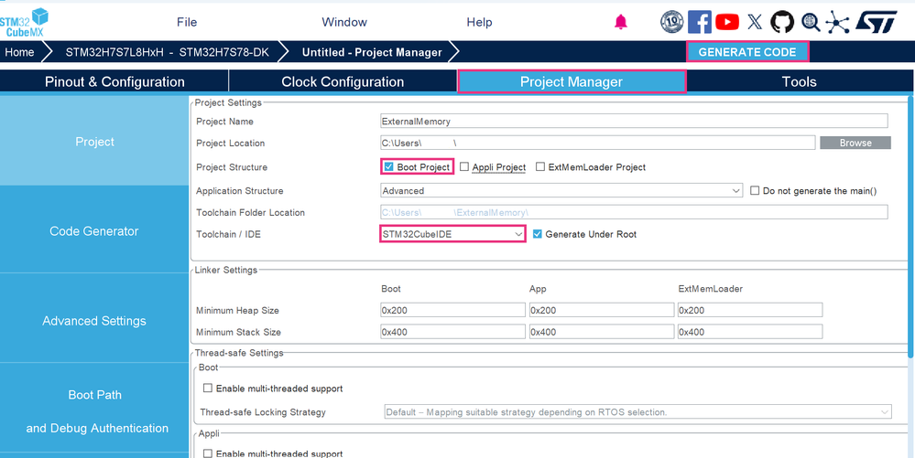Open the Code Generator side tab
The image size is (915, 458).
pyautogui.click(x=94, y=230)
